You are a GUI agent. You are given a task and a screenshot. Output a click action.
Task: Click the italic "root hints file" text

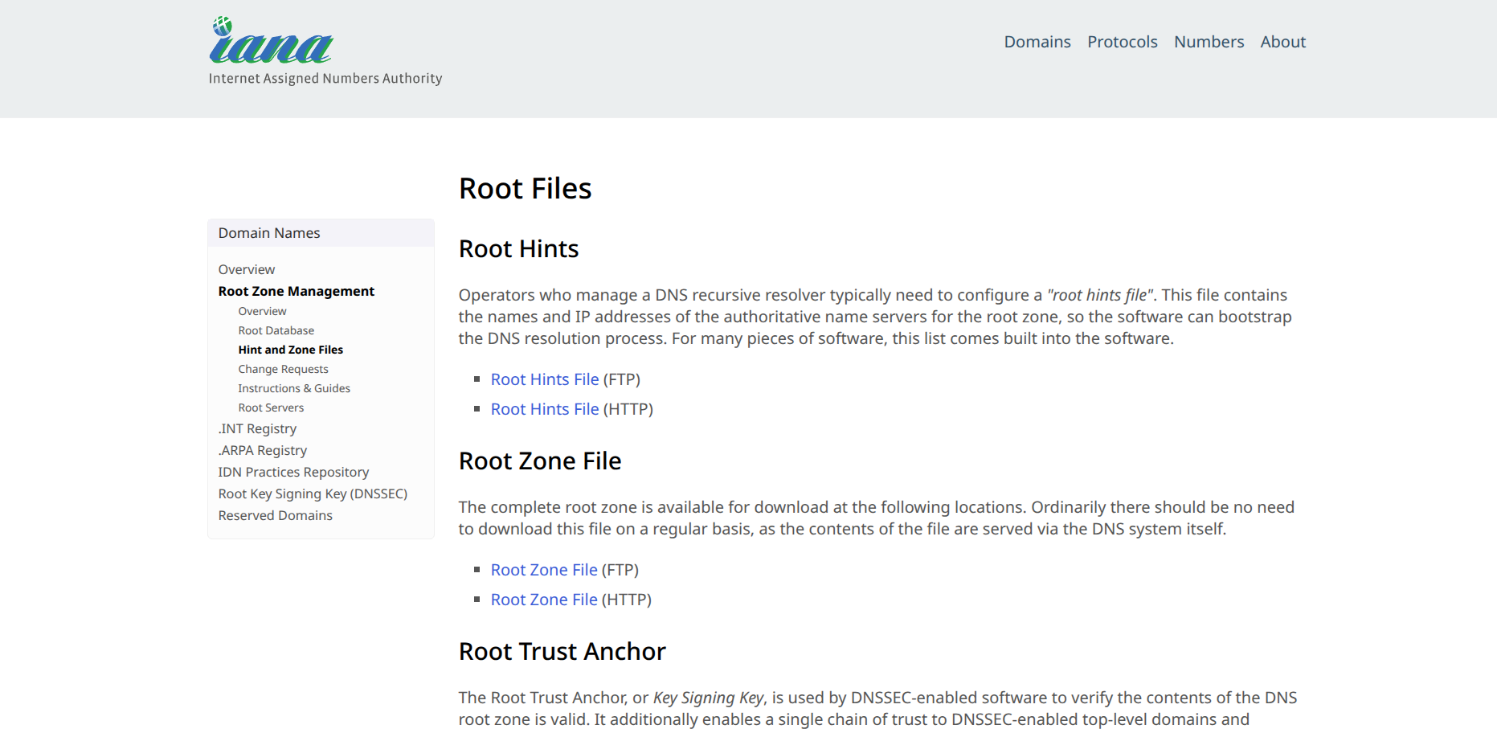click(x=1100, y=295)
